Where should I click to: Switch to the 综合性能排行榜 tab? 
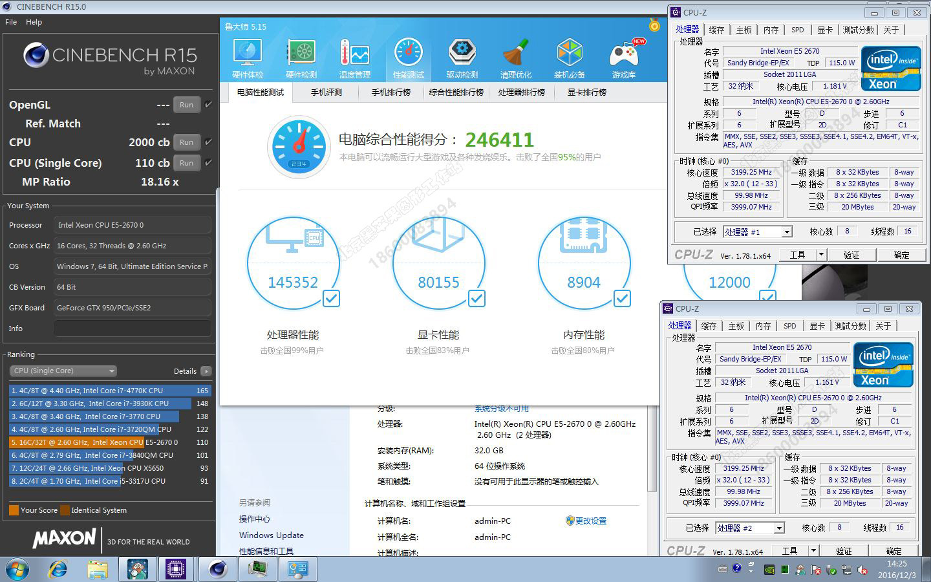[456, 92]
